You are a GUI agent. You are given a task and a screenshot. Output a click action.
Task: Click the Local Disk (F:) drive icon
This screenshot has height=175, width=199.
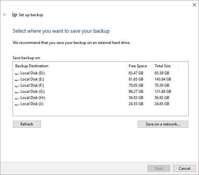coord(17,86)
